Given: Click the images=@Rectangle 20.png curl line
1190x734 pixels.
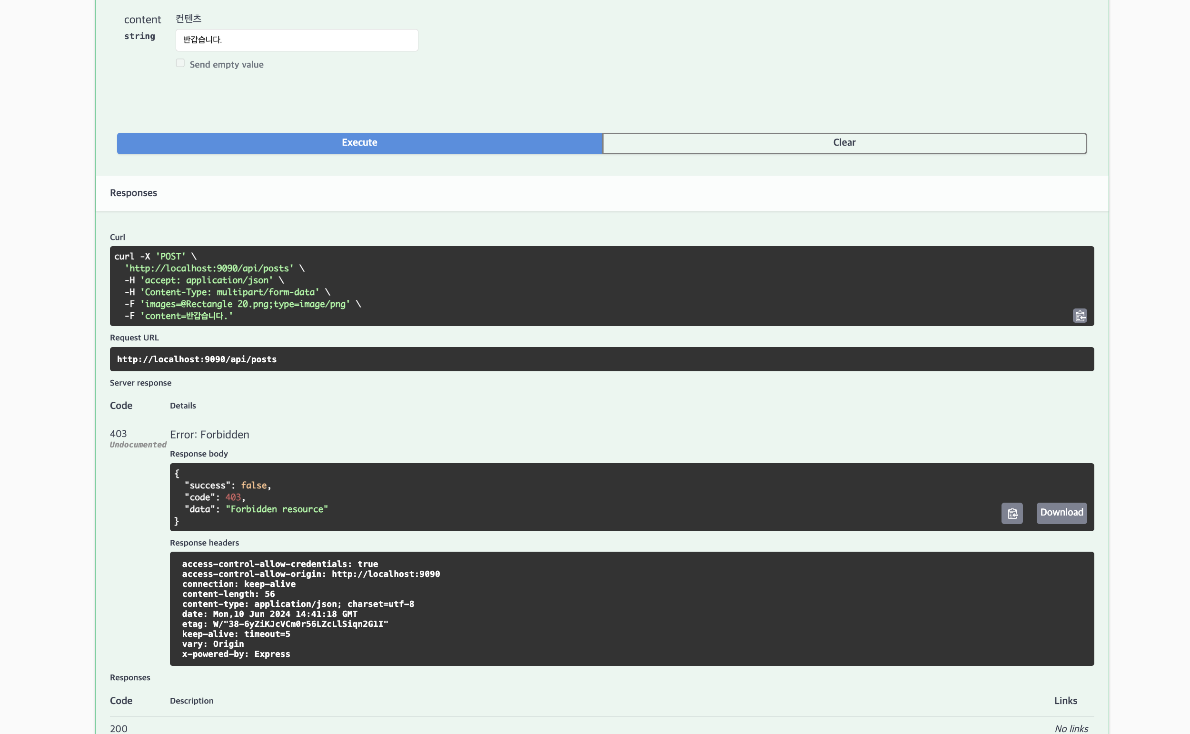Looking at the screenshot, I should 243,304.
